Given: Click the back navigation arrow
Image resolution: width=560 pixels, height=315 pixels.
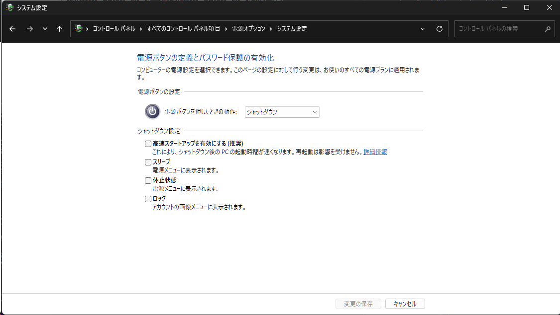Looking at the screenshot, I should click(x=12, y=29).
